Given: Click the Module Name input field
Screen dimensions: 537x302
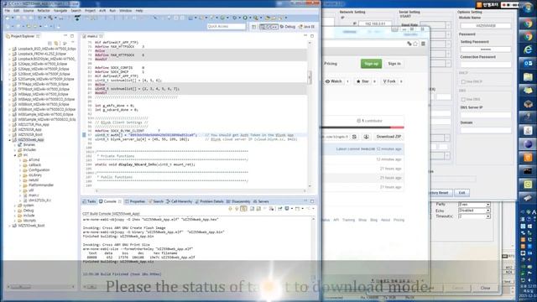Looking at the screenshot, I should (x=485, y=26).
